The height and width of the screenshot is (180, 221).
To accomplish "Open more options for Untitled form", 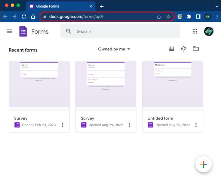I will (x=196, y=125).
